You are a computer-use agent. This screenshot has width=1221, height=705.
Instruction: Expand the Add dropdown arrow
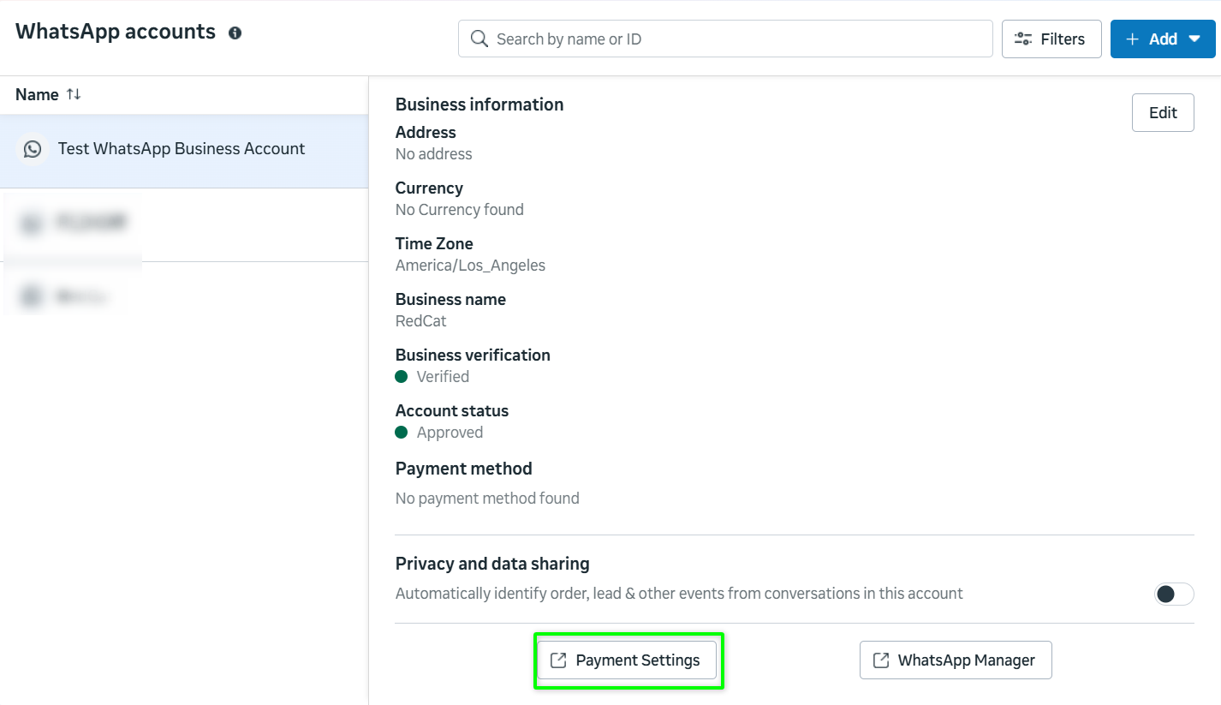coord(1194,39)
